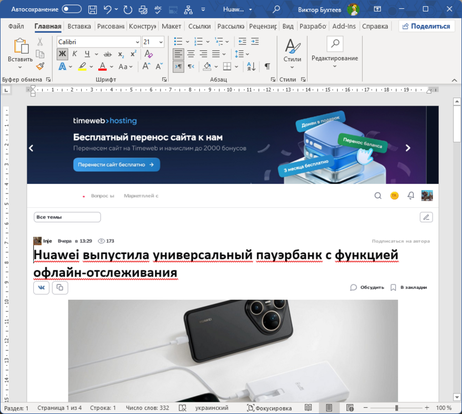
Task: Switch to Web Layout view in status bar
Action: coord(350,408)
